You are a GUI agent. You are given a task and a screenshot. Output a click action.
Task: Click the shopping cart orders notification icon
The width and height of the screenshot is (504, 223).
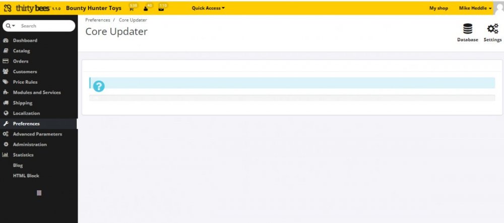pos(132,9)
